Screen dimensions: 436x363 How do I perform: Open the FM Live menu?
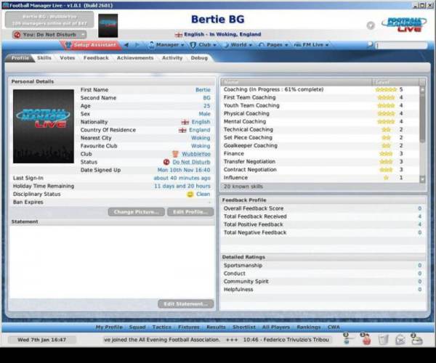311,45
